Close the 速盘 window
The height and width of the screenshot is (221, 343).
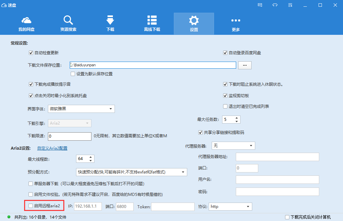(335, 5)
